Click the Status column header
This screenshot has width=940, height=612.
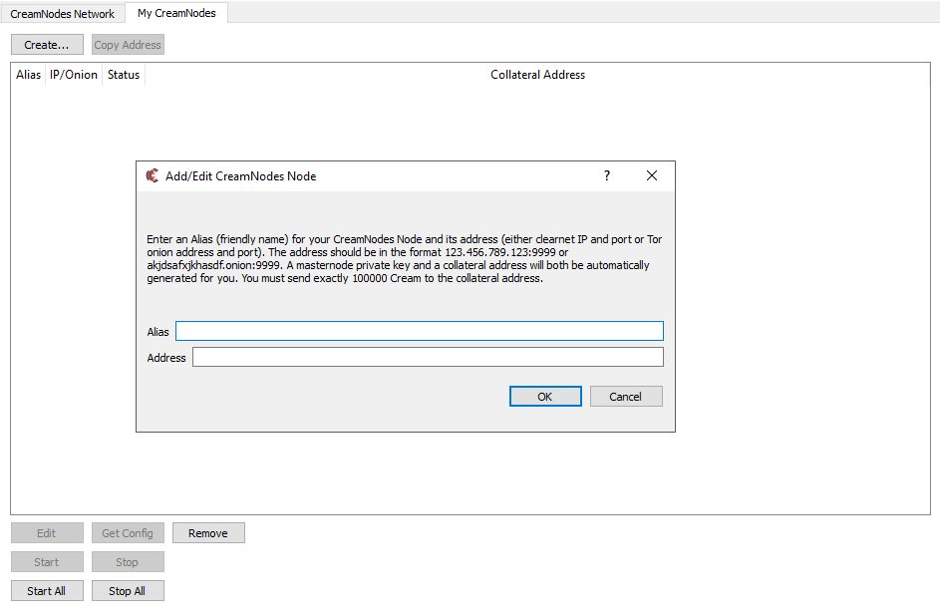pos(124,75)
